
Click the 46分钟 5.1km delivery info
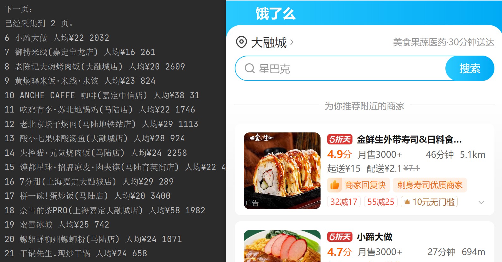(x=455, y=155)
